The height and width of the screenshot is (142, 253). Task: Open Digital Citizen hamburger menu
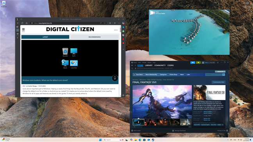tap(23, 30)
